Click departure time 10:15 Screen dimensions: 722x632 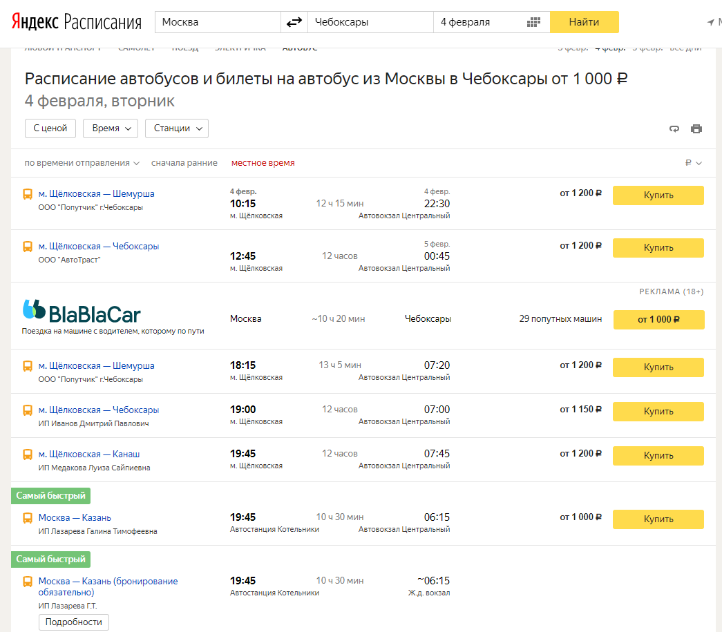[x=243, y=204]
